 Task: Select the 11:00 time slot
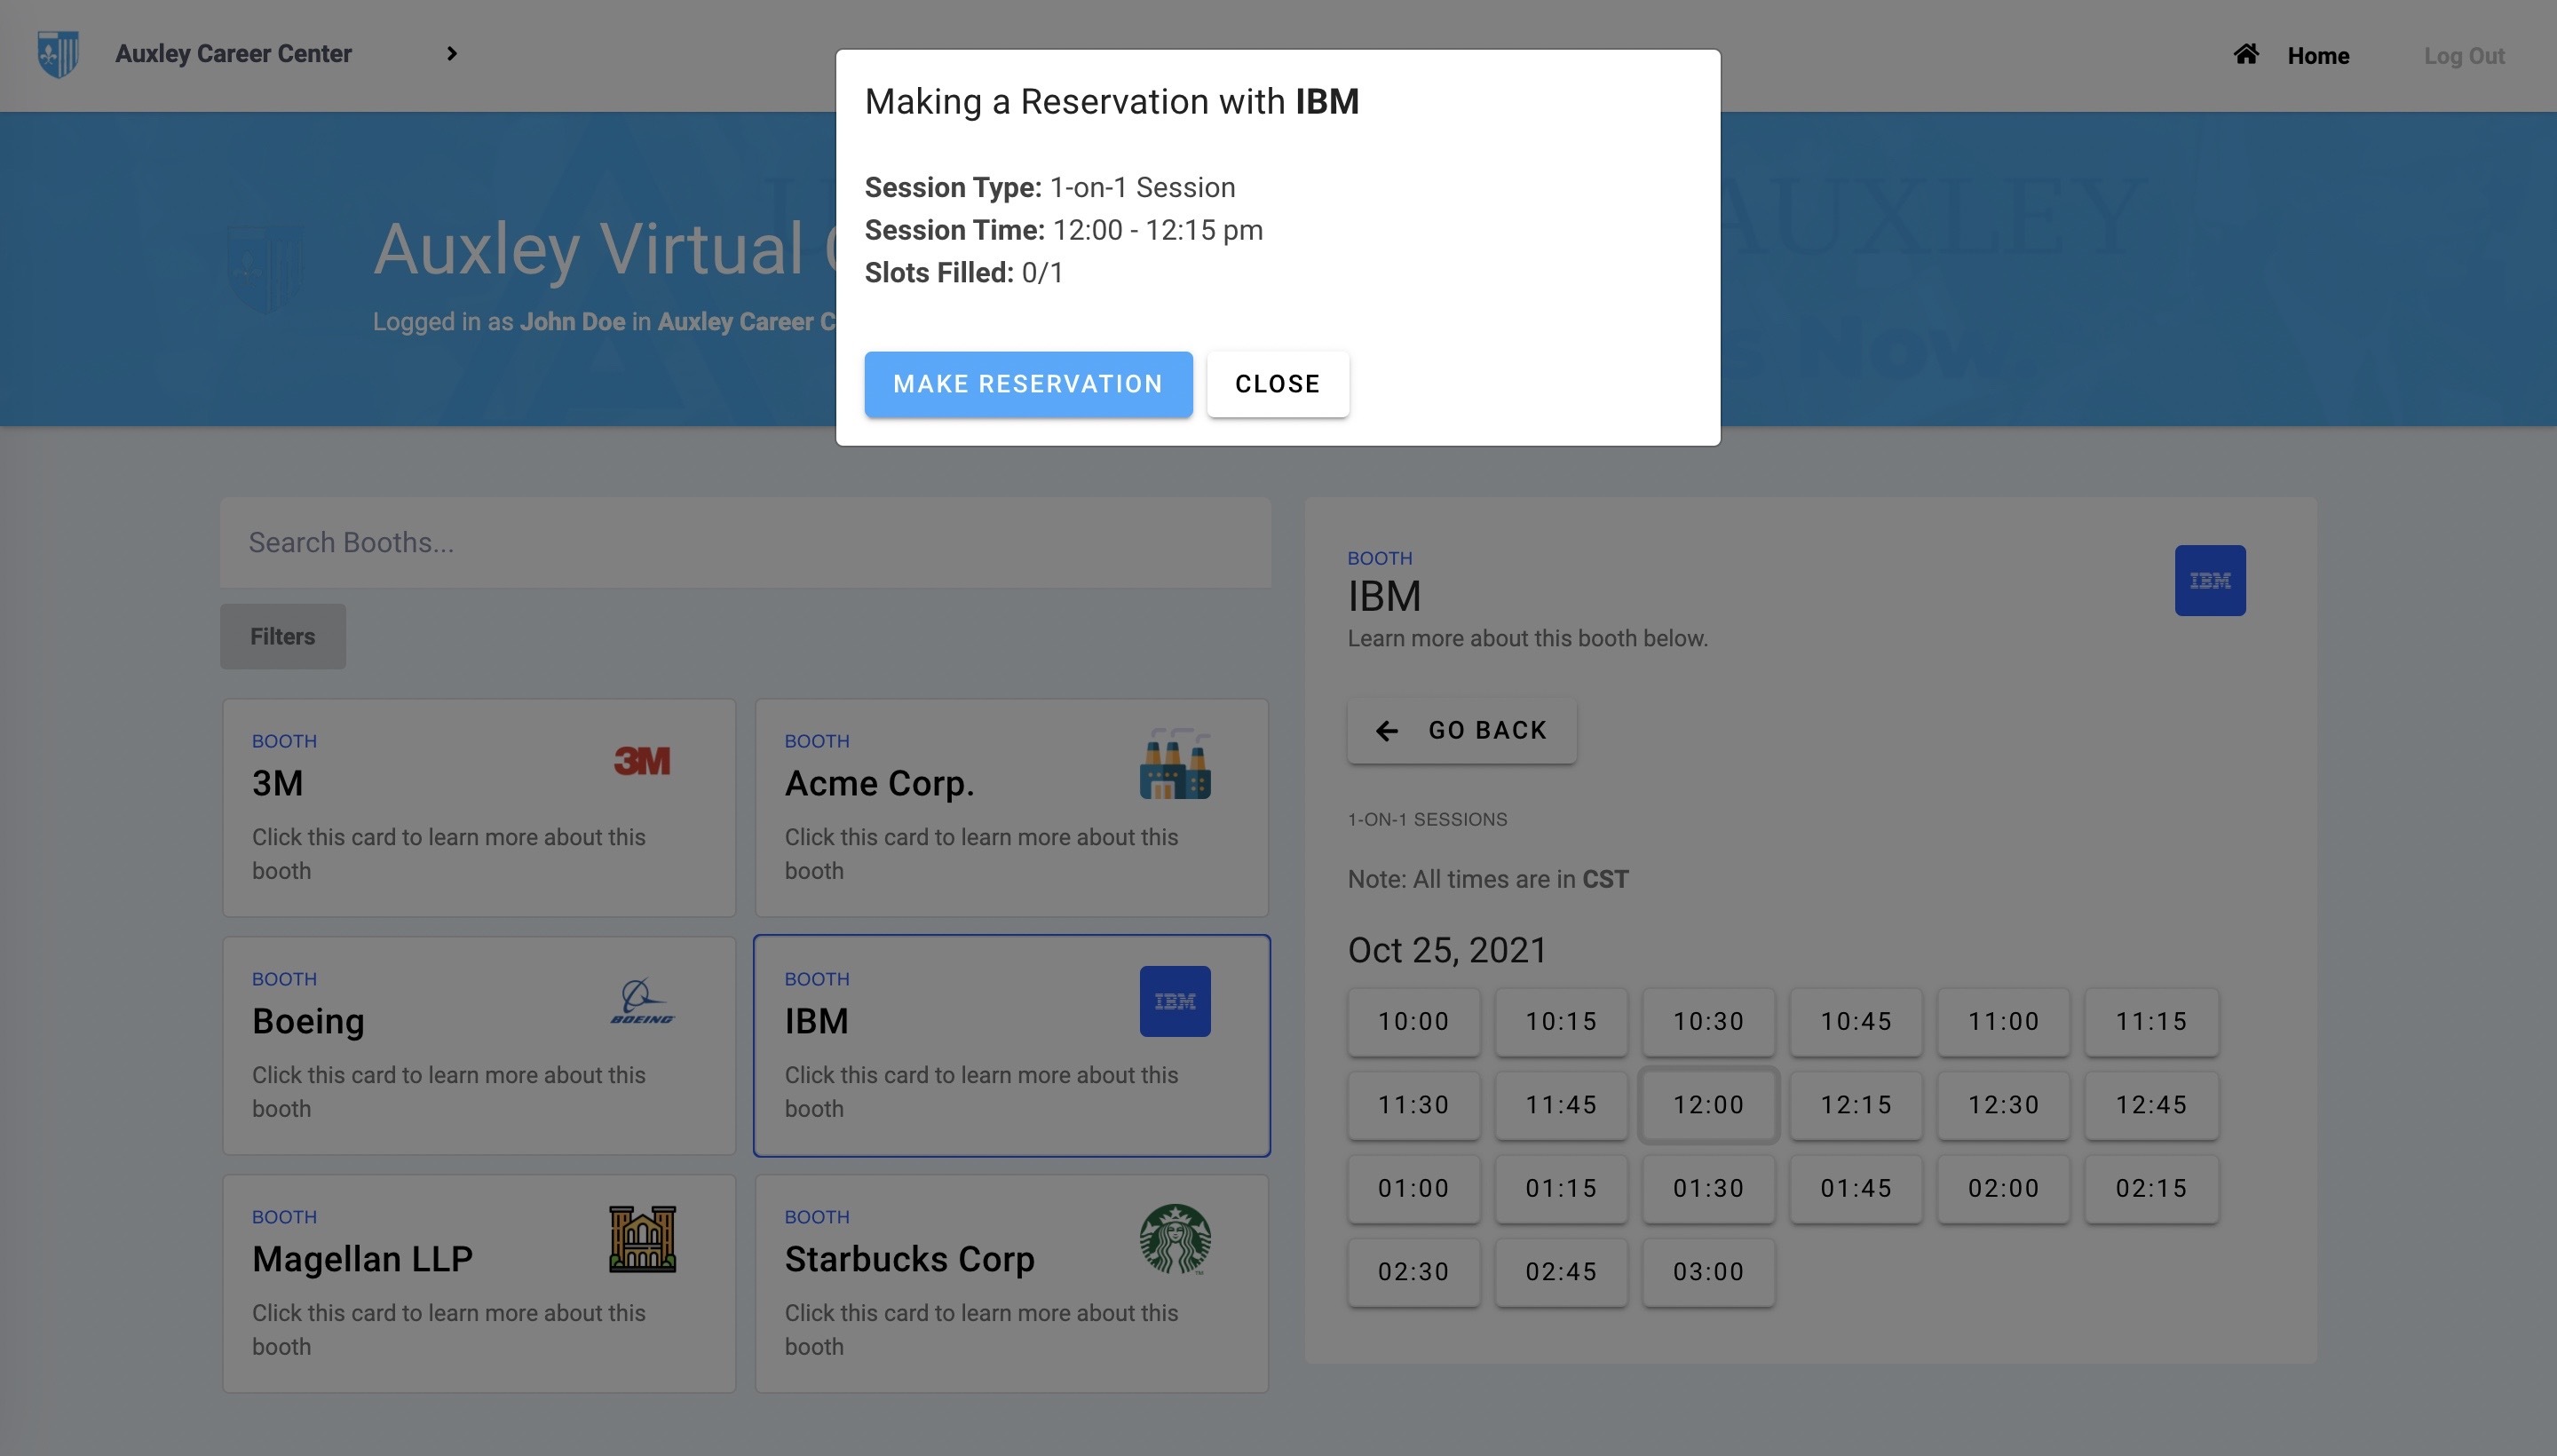[2004, 1022]
